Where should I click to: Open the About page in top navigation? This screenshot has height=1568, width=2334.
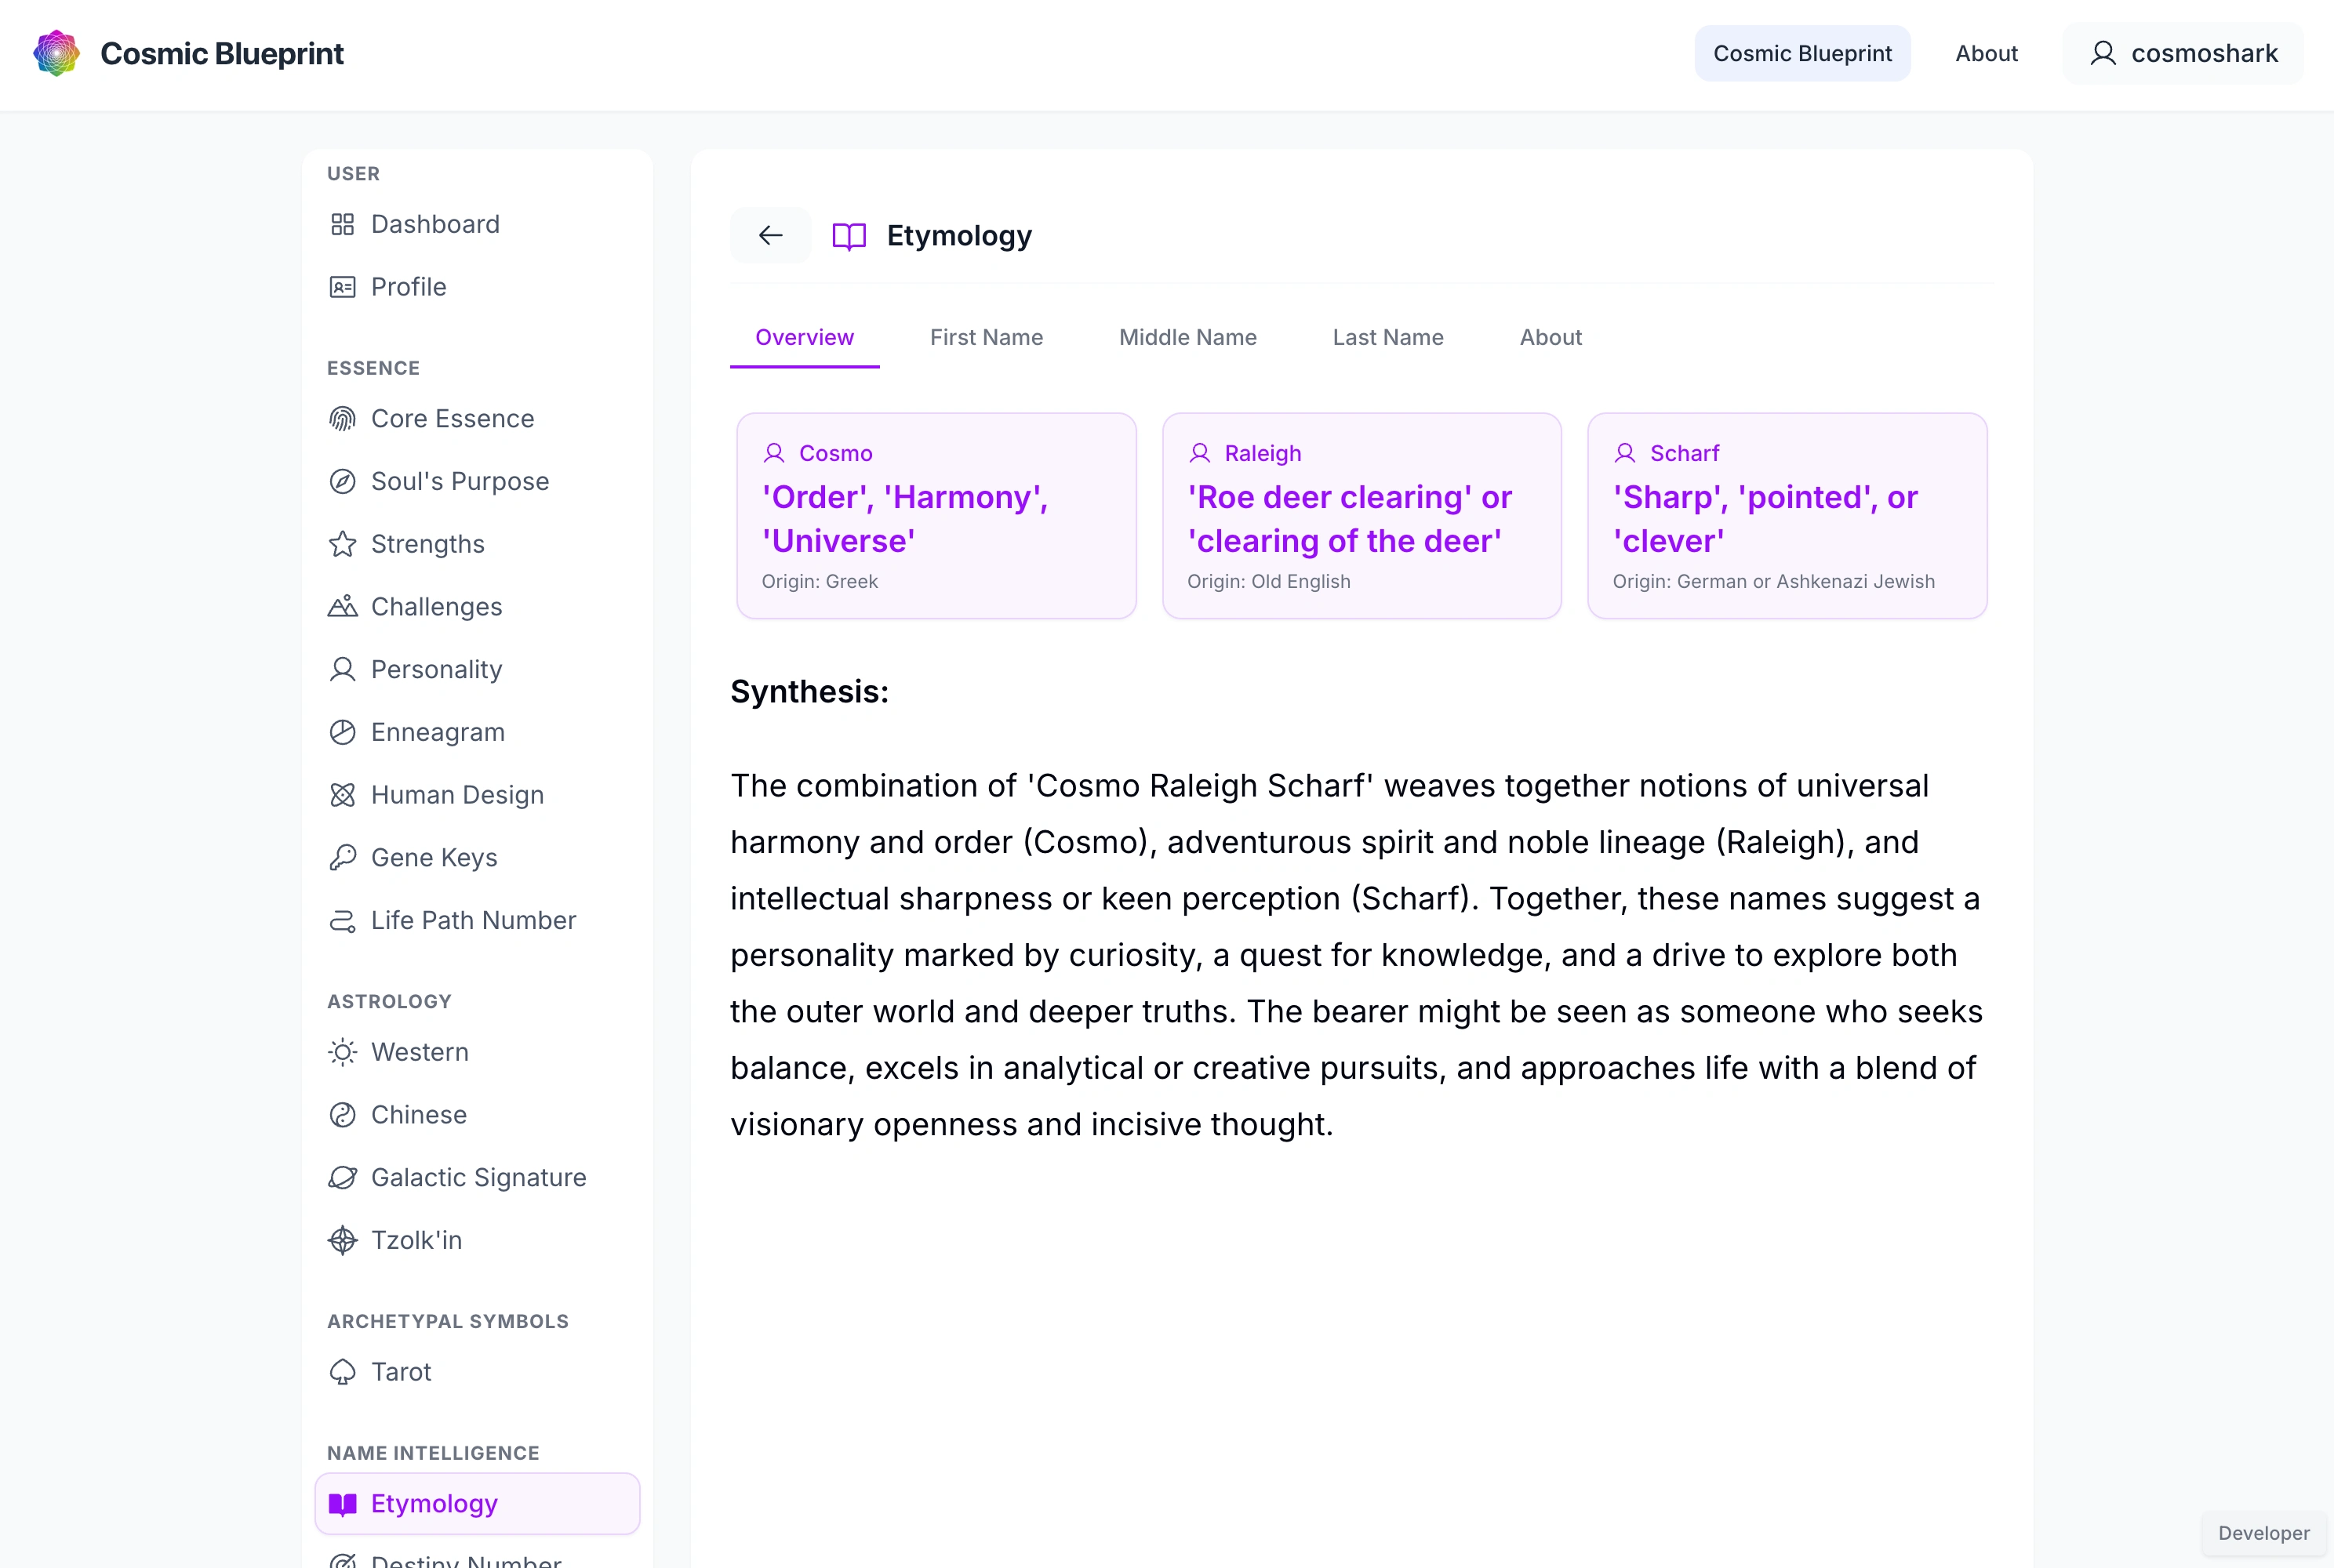click(x=1986, y=53)
